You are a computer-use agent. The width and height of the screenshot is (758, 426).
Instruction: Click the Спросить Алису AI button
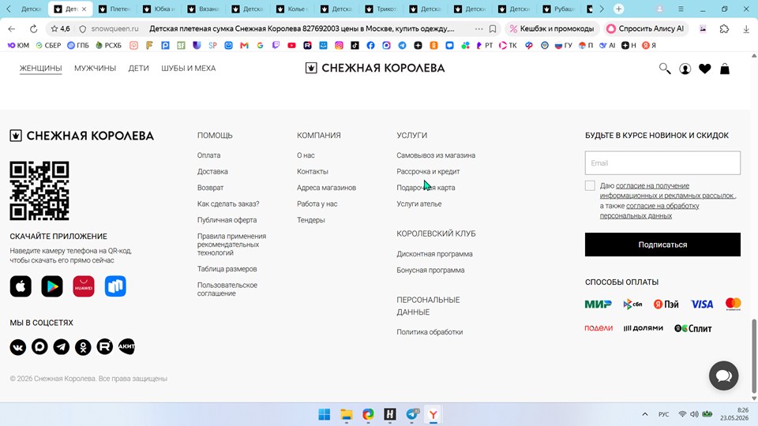pyautogui.click(x=645, y=29)
